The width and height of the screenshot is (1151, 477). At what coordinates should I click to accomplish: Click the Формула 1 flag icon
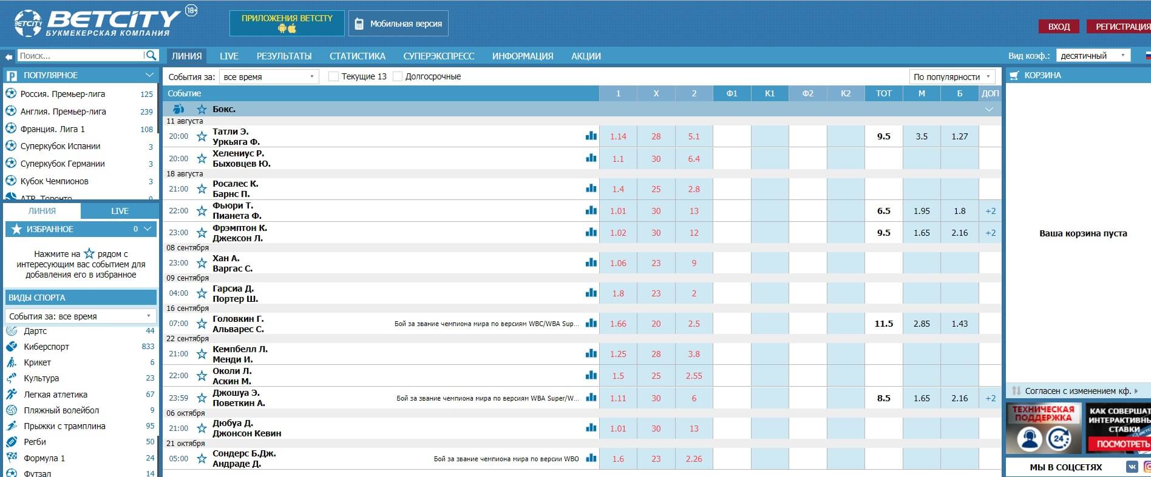pyautogui.click(x=12, y=458)
